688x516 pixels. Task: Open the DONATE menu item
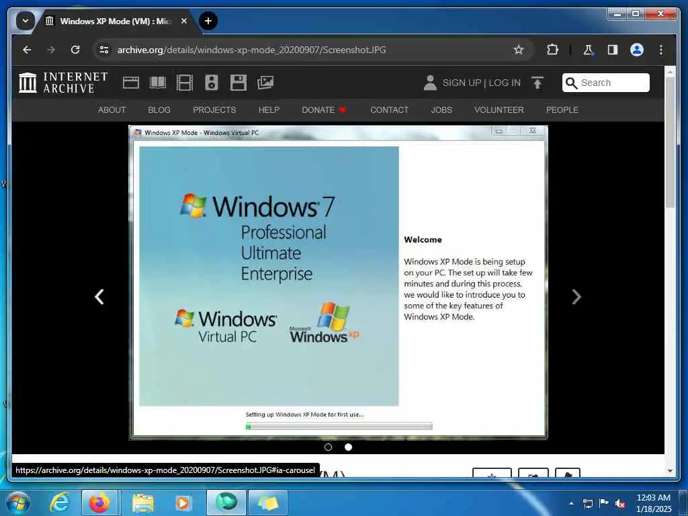pos(324,110)
